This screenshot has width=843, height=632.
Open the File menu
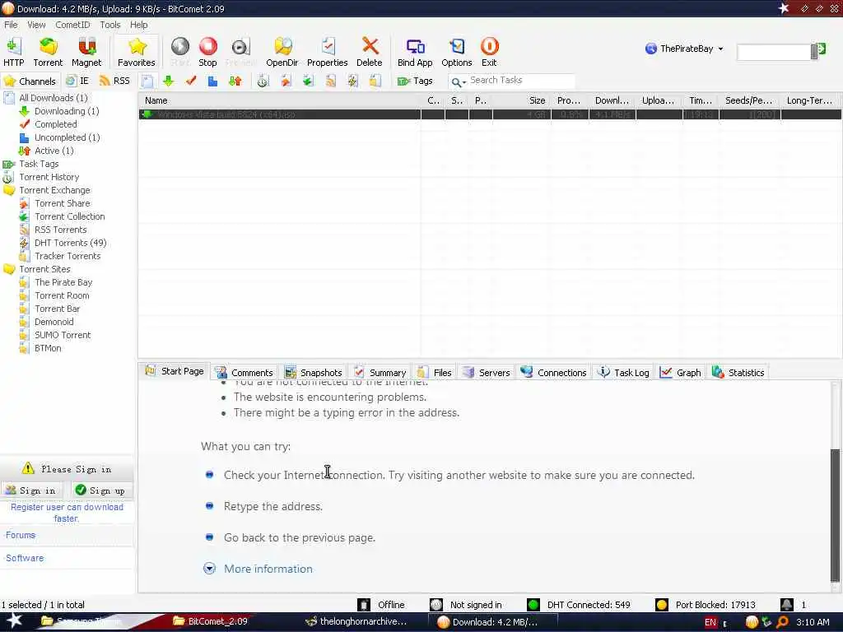(x=11, y=25)
